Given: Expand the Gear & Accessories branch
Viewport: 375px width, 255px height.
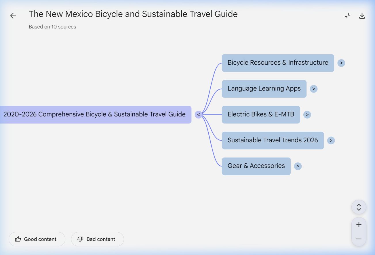Looking at the screenshot, I should (x=298, y=166).
